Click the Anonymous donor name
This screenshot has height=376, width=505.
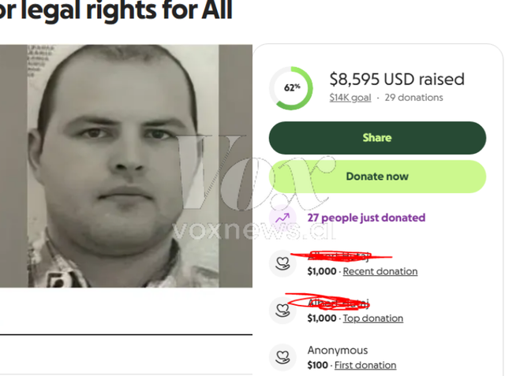pos(338,350)
